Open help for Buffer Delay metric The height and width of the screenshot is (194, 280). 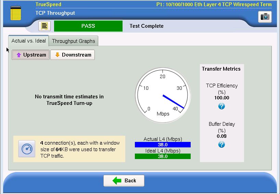point(221,145)
